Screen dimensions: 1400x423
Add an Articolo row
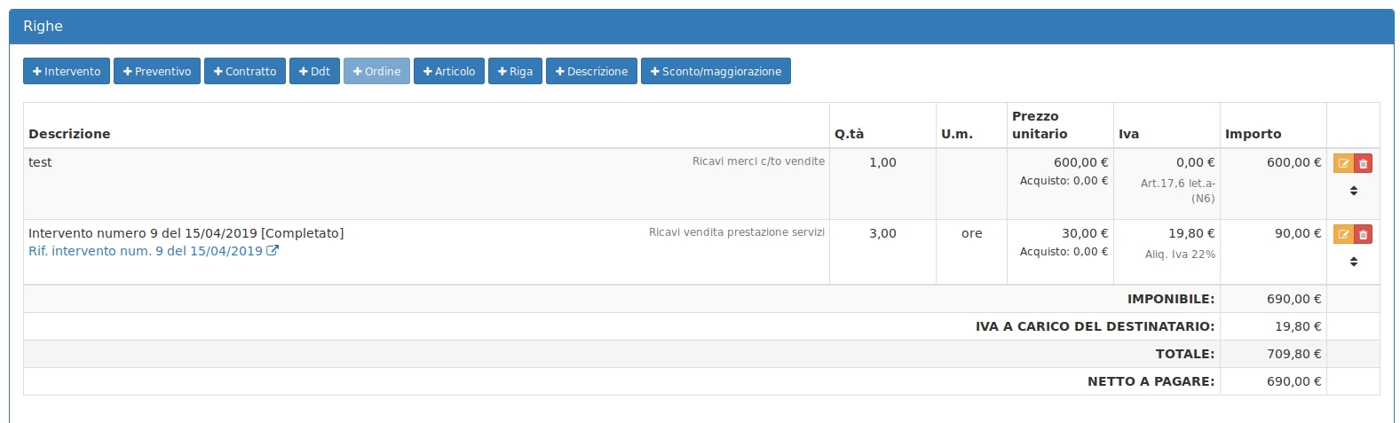(x=449, y=72)
